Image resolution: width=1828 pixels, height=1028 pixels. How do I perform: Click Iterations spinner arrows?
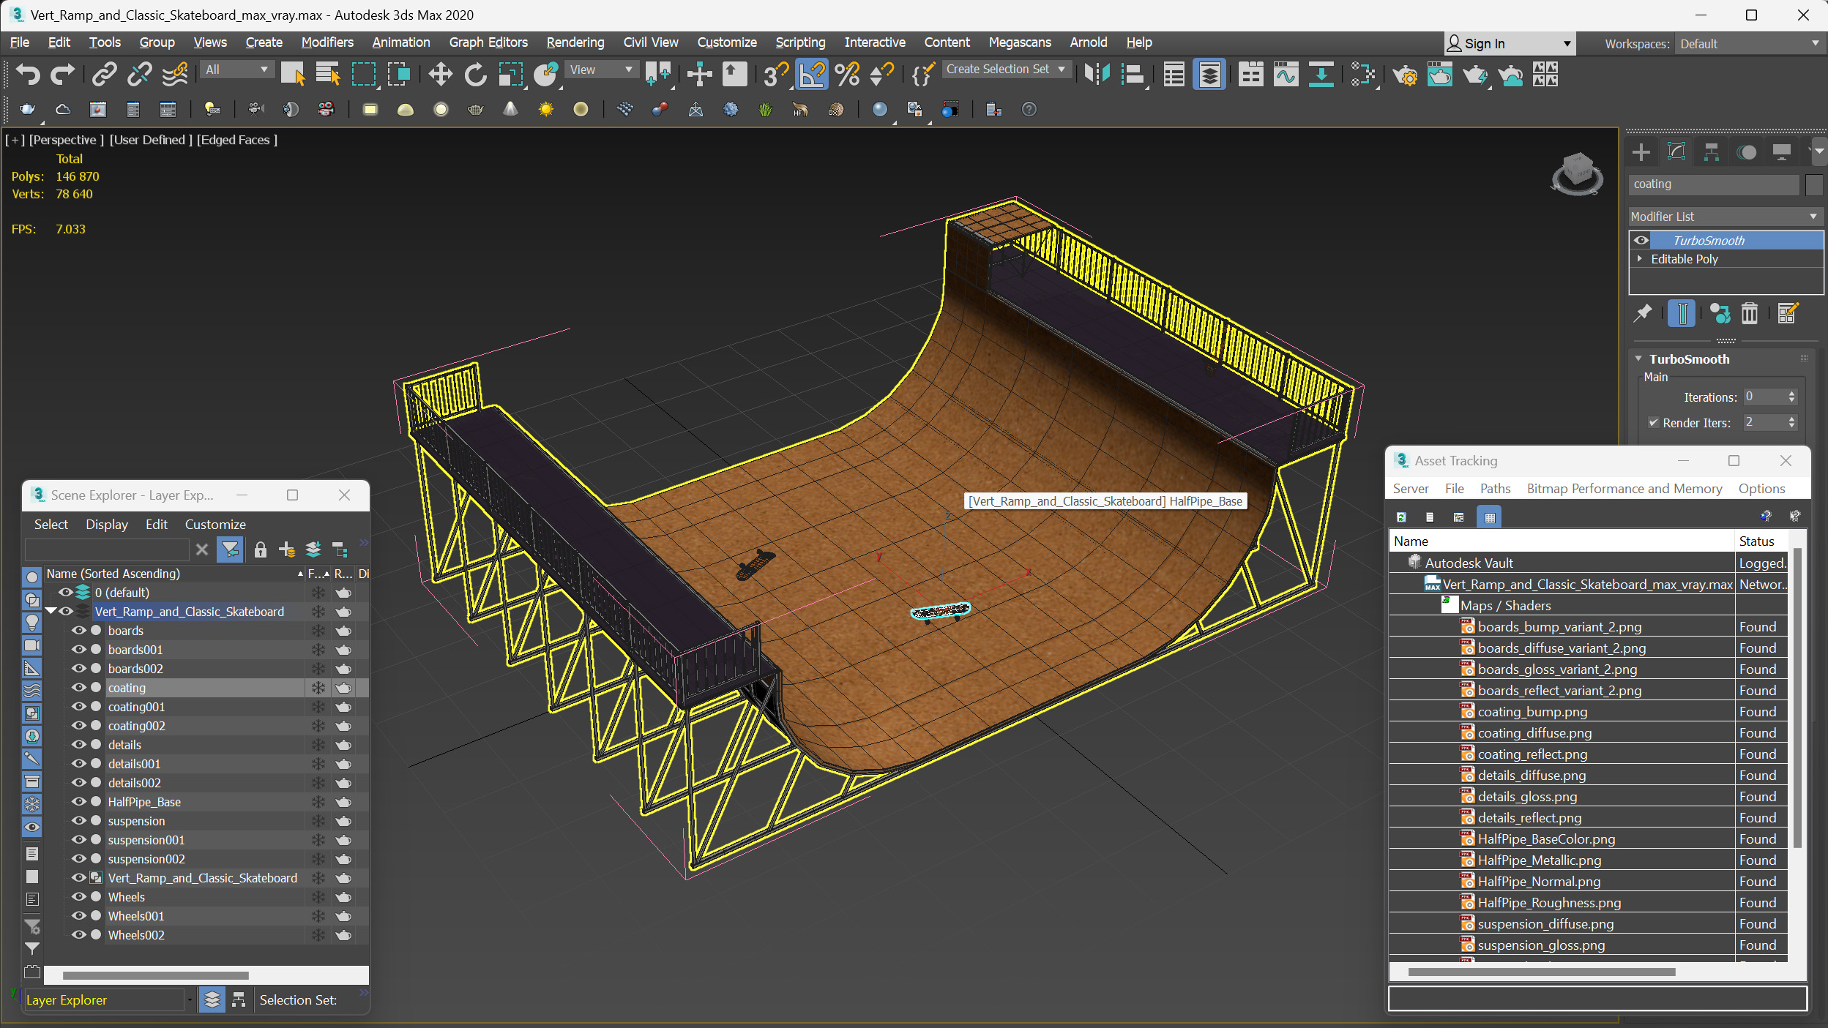pyautogui.click(x=1791, y=397)
